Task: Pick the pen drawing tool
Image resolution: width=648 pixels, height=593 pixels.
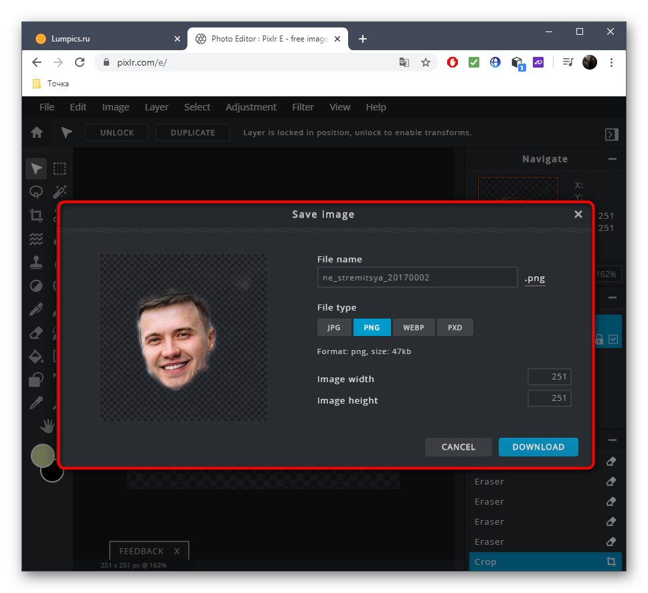Action: click(x=36, y=309)
